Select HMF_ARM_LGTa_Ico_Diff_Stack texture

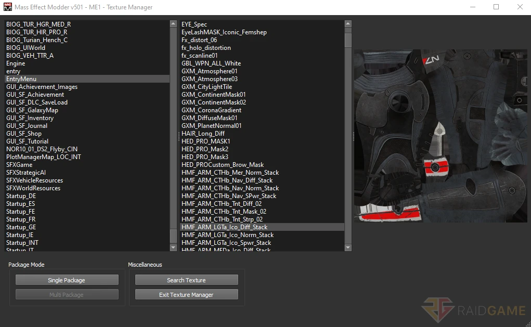tap(262, 227)
